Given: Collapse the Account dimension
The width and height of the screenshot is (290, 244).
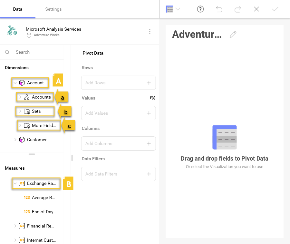Looking at the screenshot, I should (x=15, y=83).
